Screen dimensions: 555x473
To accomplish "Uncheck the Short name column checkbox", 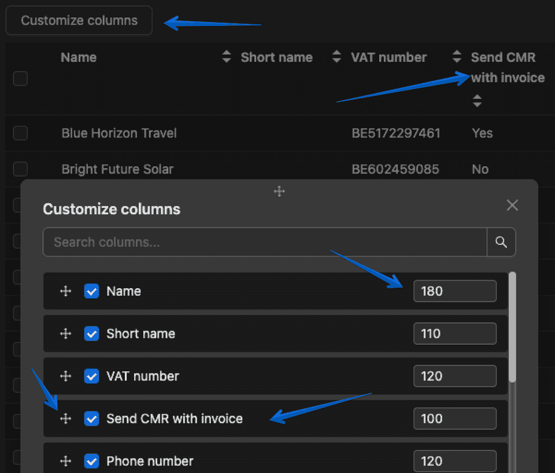I will point(92,334).
